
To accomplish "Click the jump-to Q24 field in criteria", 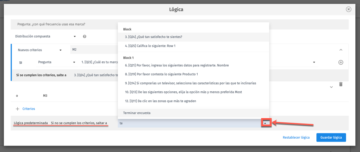I will click(95, 75).
